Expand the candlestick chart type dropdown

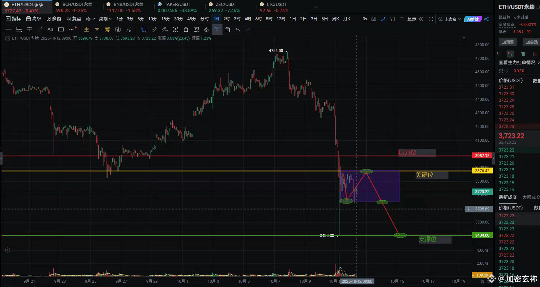(90, 19)
